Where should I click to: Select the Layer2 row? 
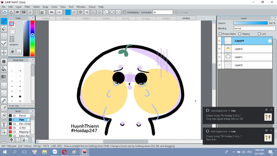[x=245, y=49]
